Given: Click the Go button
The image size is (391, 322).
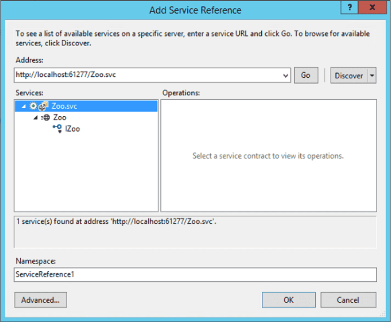Looking at the screenshot, I should pyautogui.click(x=306, y=75).
